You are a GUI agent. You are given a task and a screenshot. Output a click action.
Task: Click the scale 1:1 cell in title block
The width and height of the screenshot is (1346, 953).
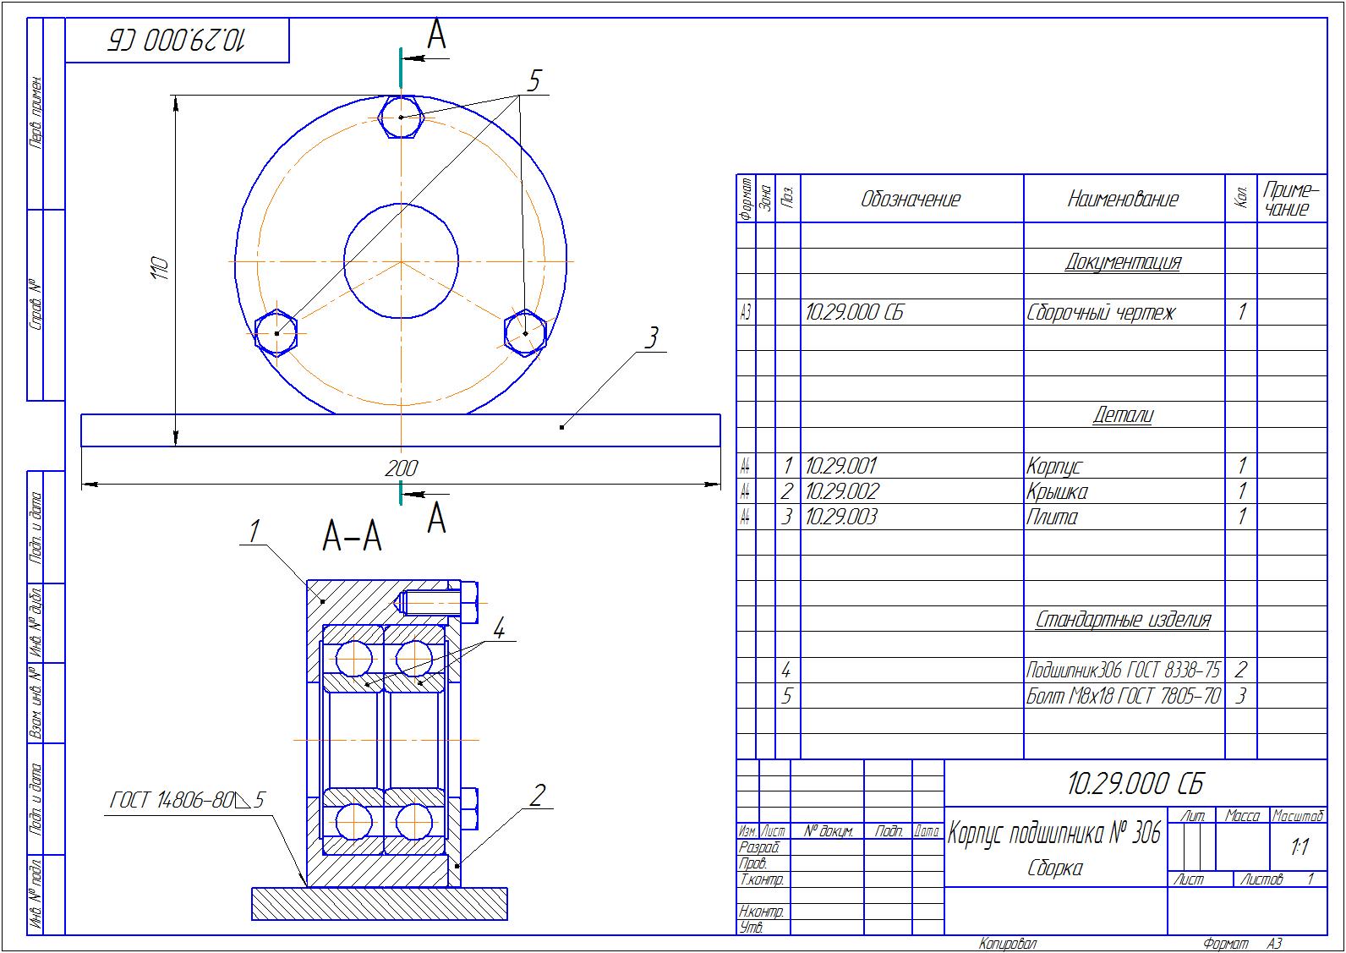coord(1299,846)
